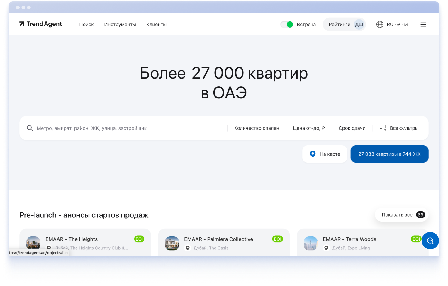Viewport: 448px width, 286px height.
Task: Open the Рейтинги button
Action: [x=340, y=25]
